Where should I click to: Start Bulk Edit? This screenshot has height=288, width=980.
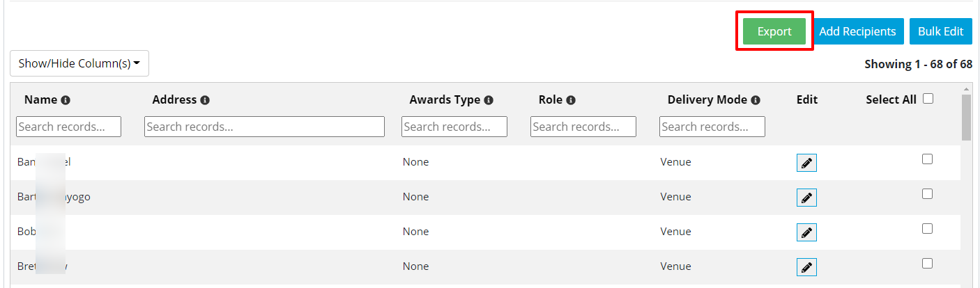pyautogui.click(x=940, y=31)
